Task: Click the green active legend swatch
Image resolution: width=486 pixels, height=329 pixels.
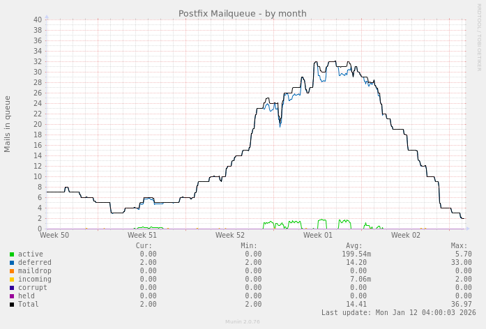Action: coord(12,254)
